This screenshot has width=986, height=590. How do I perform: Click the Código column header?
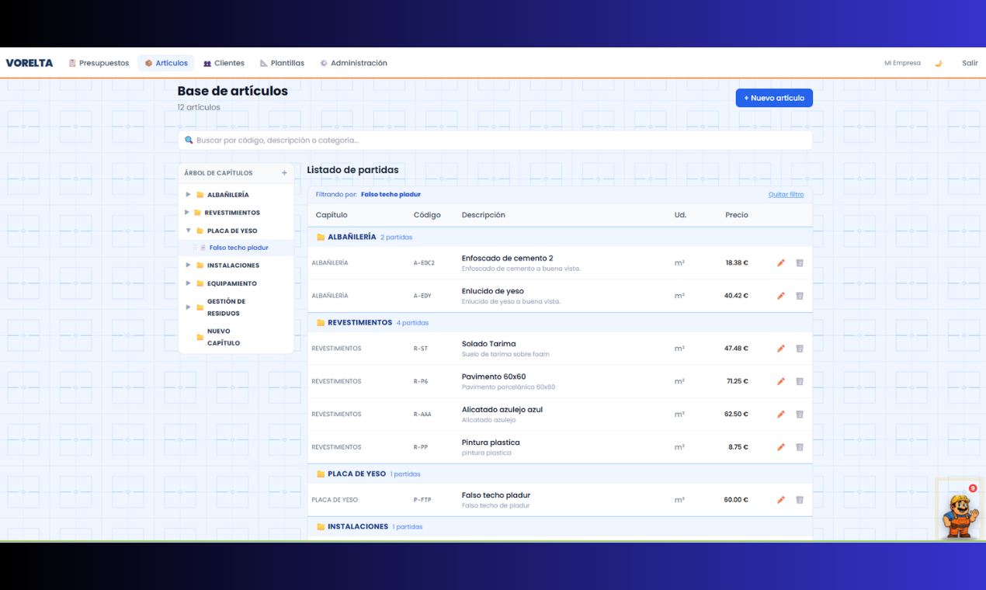(427, 215)
